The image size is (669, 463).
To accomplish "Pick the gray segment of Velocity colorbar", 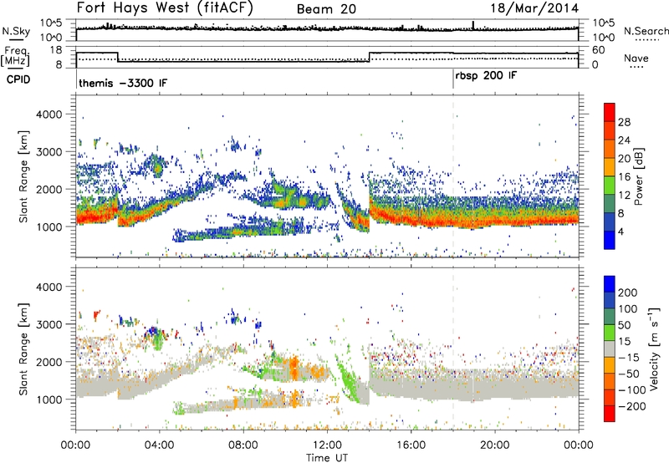I will (x=610, y=349).
